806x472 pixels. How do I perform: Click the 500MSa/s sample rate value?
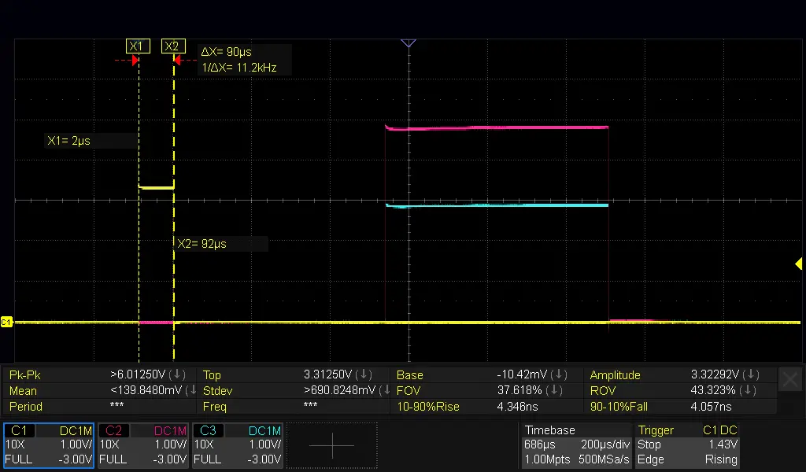coord(604,459)
